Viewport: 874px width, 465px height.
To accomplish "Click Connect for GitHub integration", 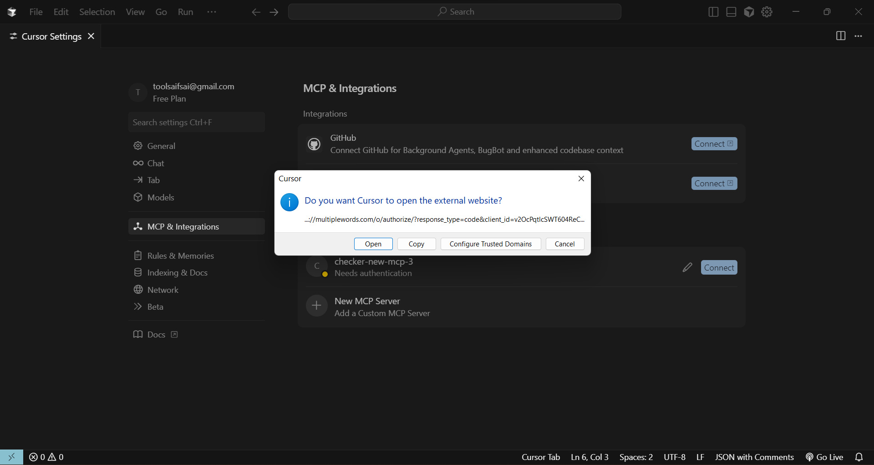I will tap(714, 143).
